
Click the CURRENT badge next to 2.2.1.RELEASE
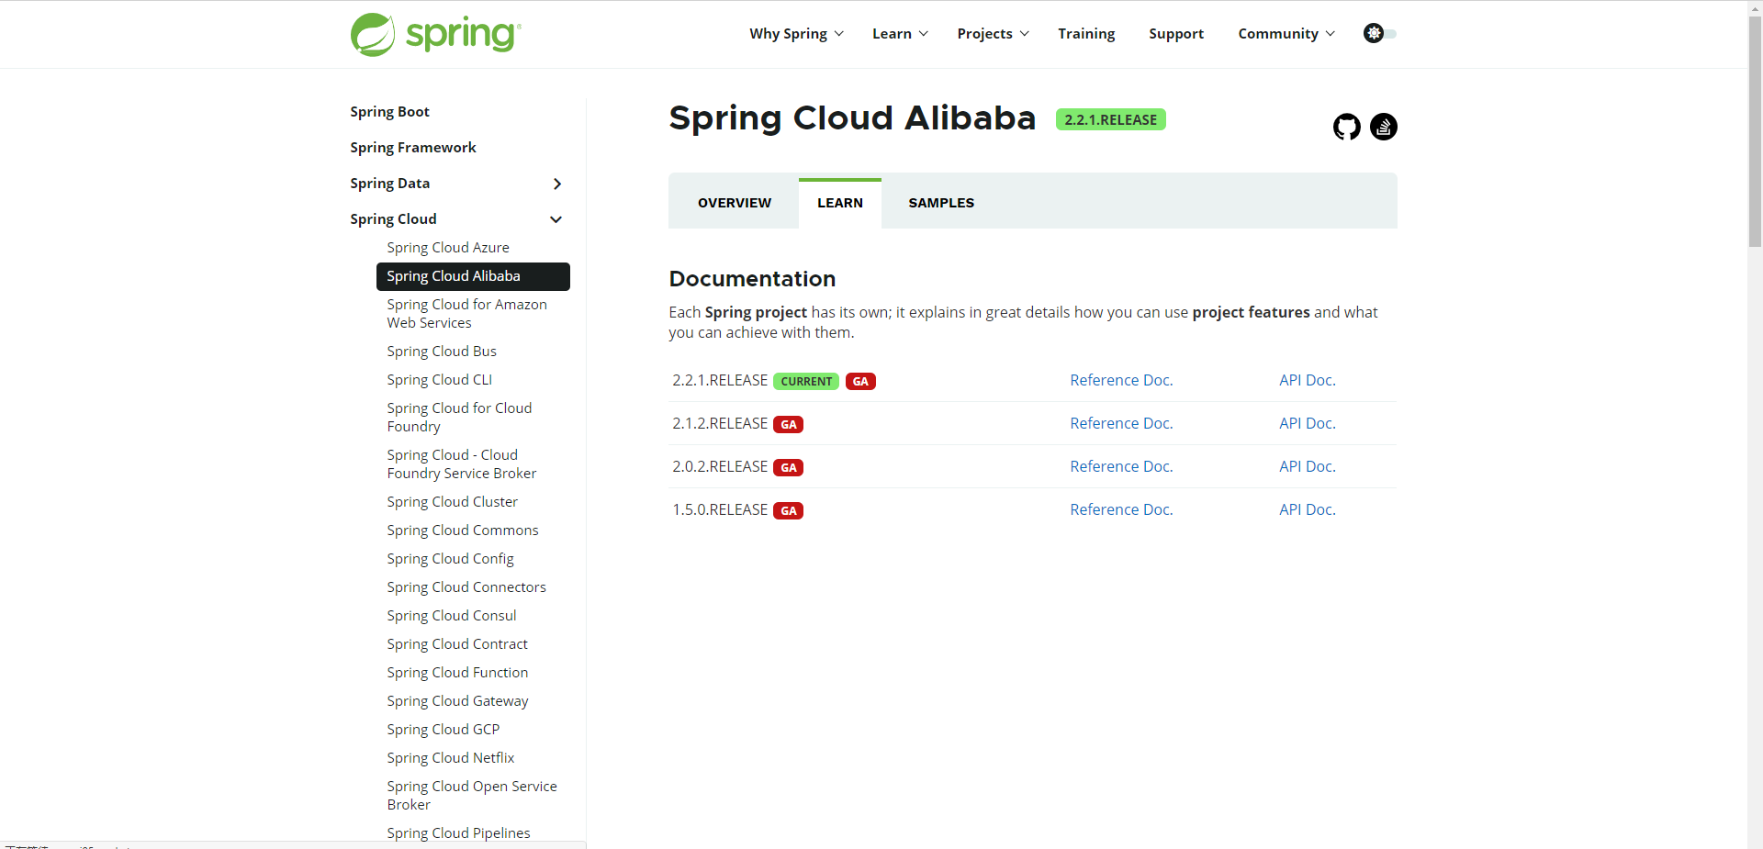[805, 381]
